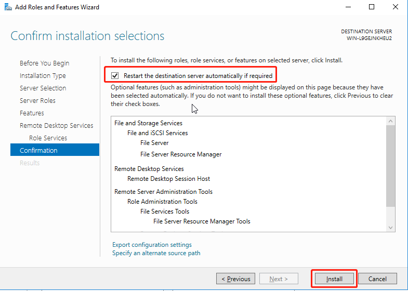Select Remote Desktop Services step
The image size is (408, 291).
pos(56,126)
